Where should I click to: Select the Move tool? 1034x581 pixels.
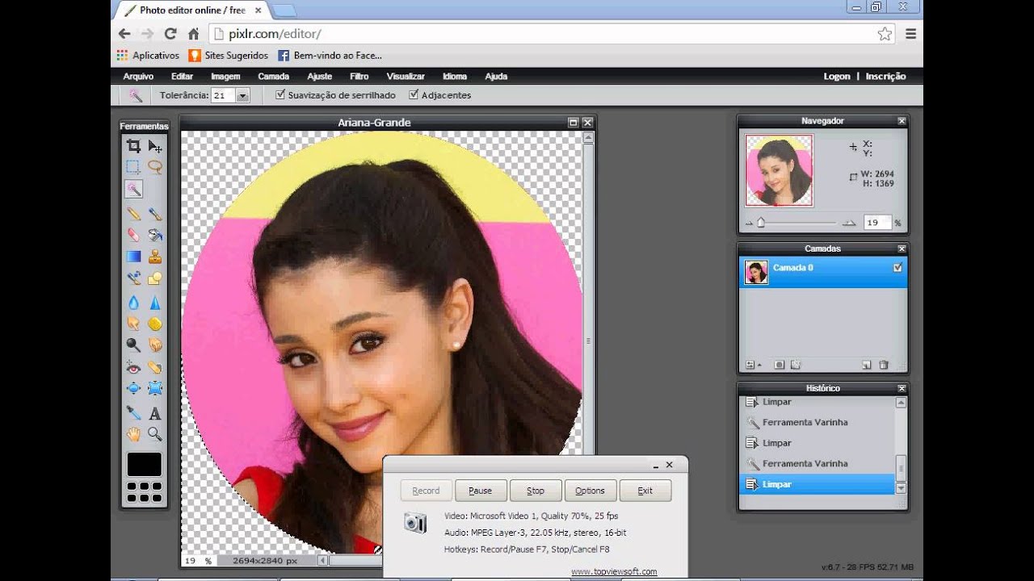pos(155,146)
